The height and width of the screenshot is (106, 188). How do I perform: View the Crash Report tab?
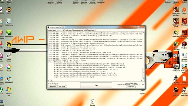click(x=91, y=30)
